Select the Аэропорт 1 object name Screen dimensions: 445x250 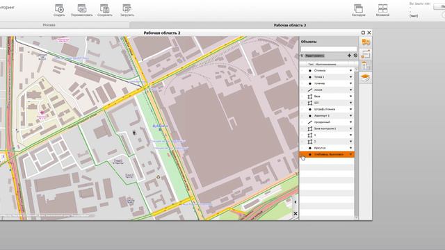pyautogui.click(x=321, y=116)
